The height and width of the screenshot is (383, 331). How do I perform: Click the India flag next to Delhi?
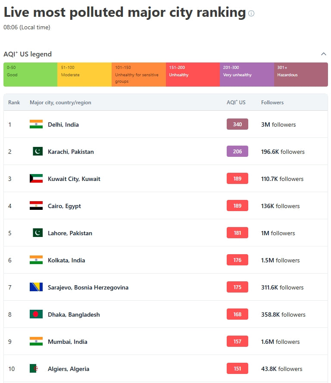point(36,125)
